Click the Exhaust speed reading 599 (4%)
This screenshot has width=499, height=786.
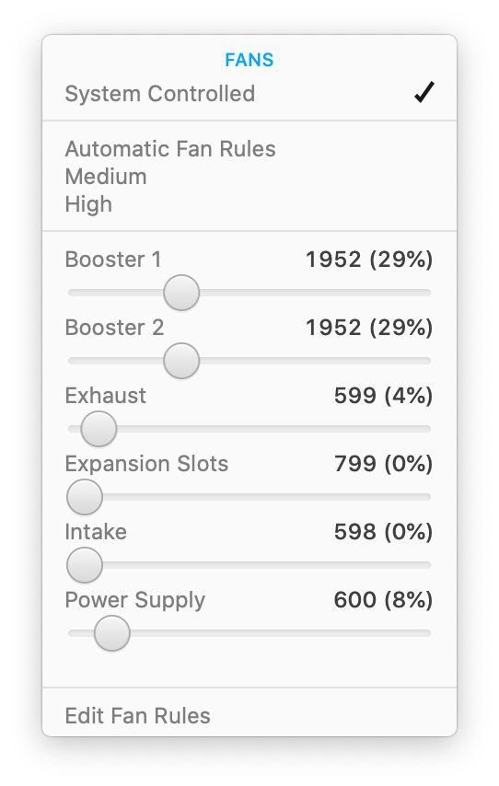tap(383, 396)
